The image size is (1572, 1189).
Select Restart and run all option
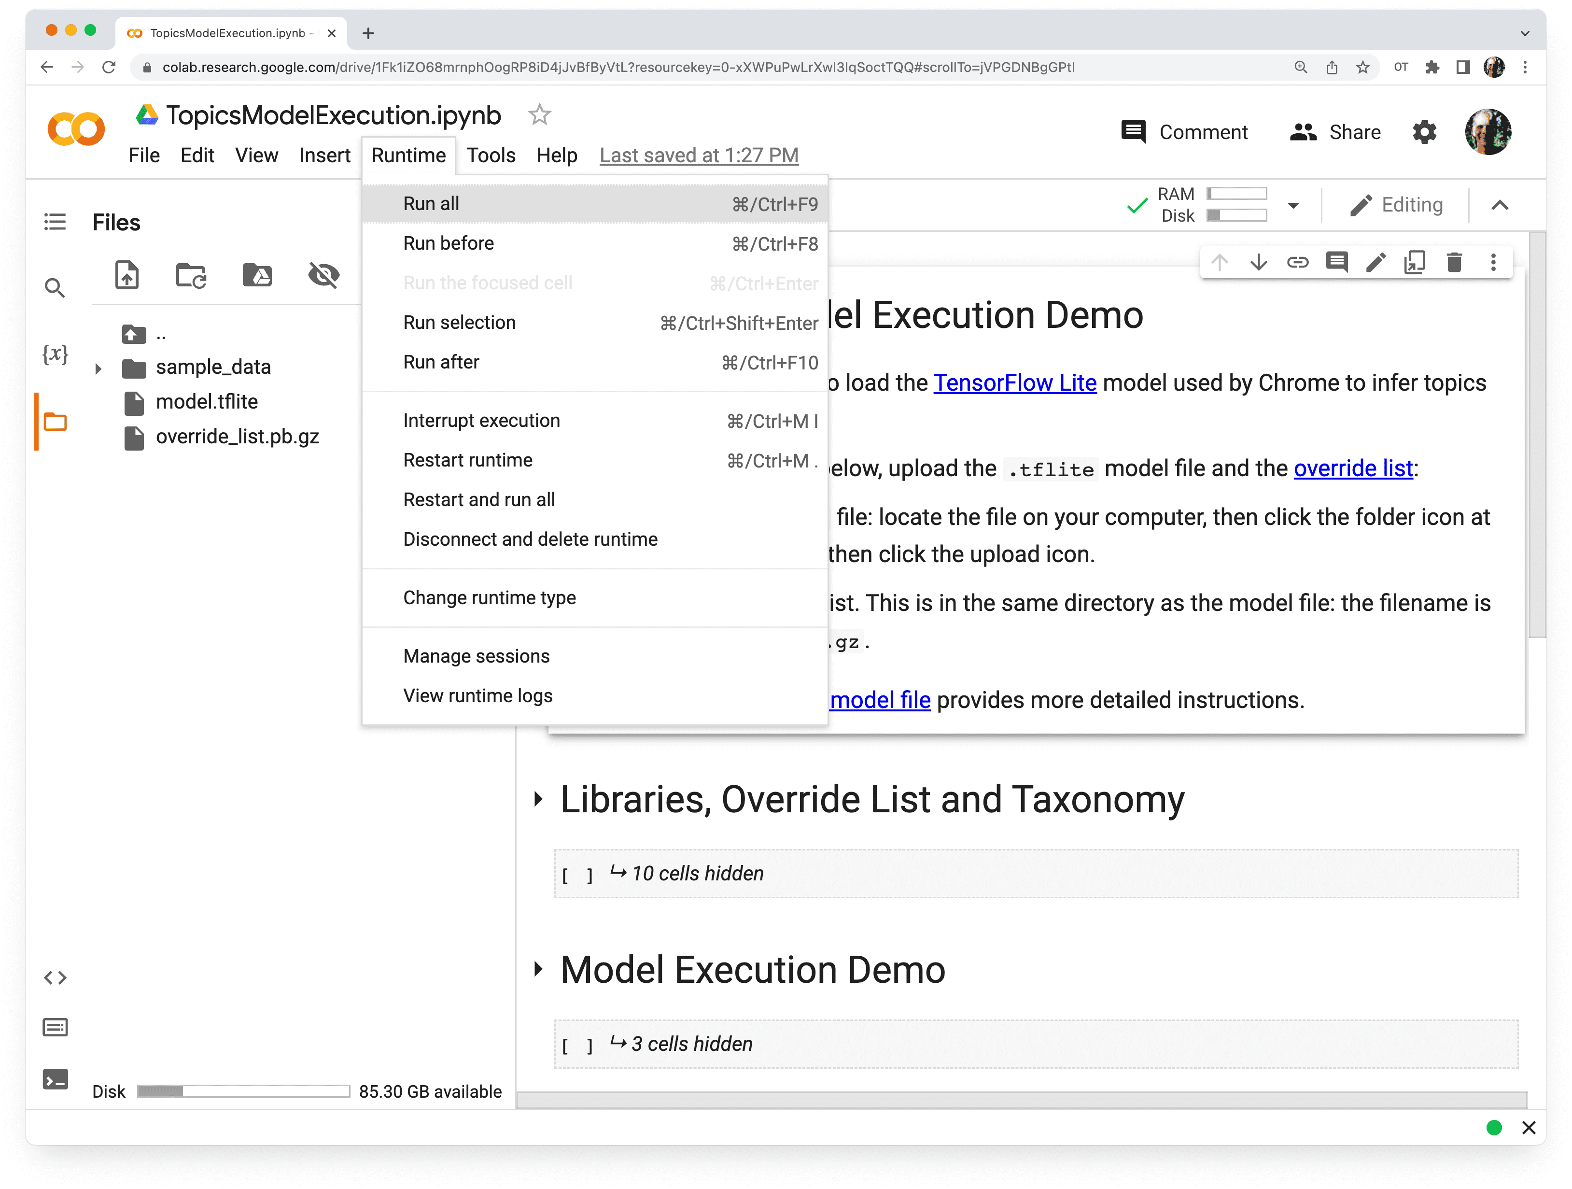click(478, 499)
